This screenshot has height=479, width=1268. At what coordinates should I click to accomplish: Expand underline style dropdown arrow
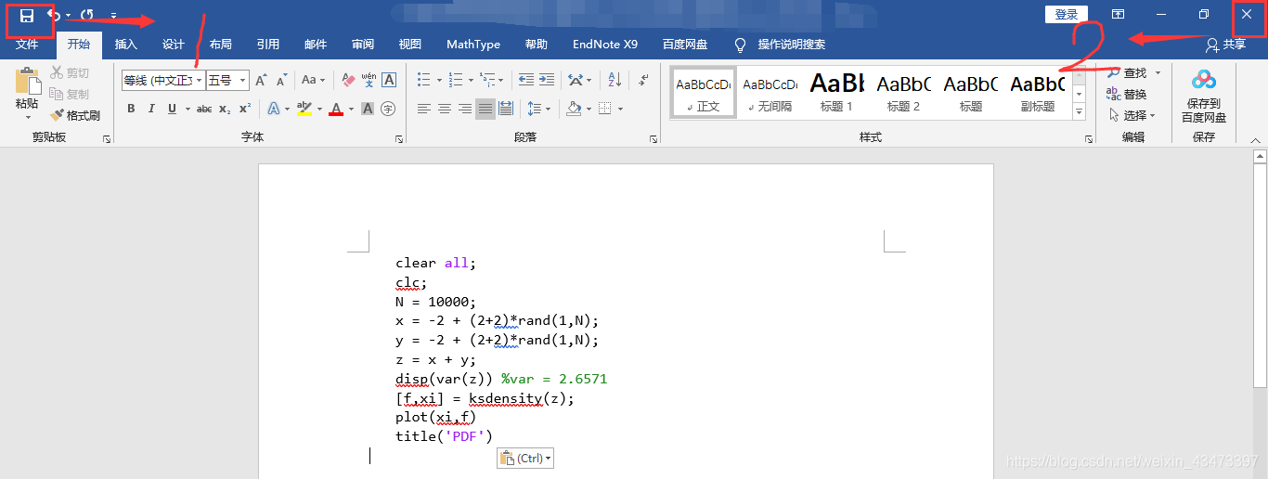(188, 109)
